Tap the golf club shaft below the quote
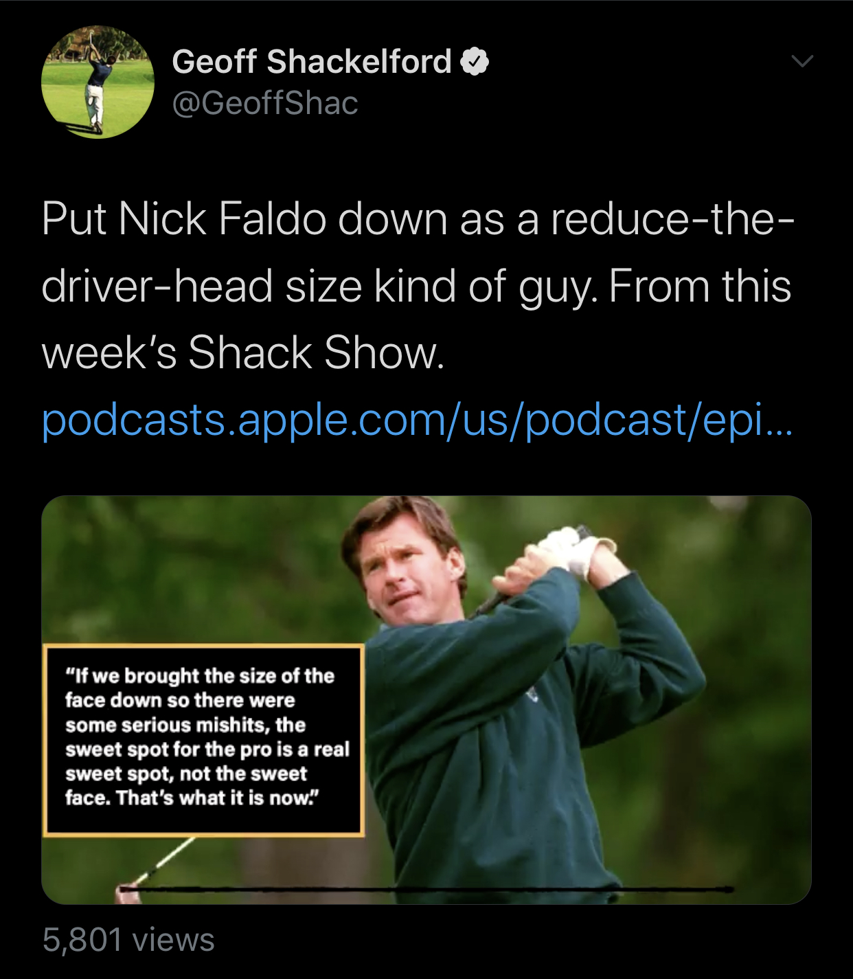Image resolution: width=853 pixels, height=979 pixels. [163, 861]
